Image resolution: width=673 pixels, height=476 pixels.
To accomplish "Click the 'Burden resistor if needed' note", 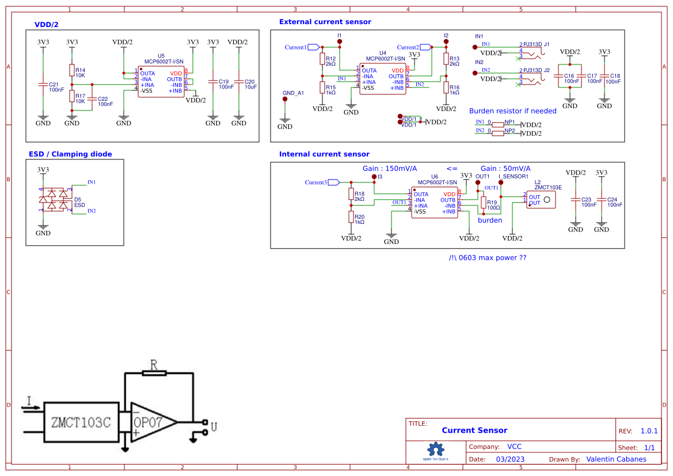I will [x=513, y=111].
